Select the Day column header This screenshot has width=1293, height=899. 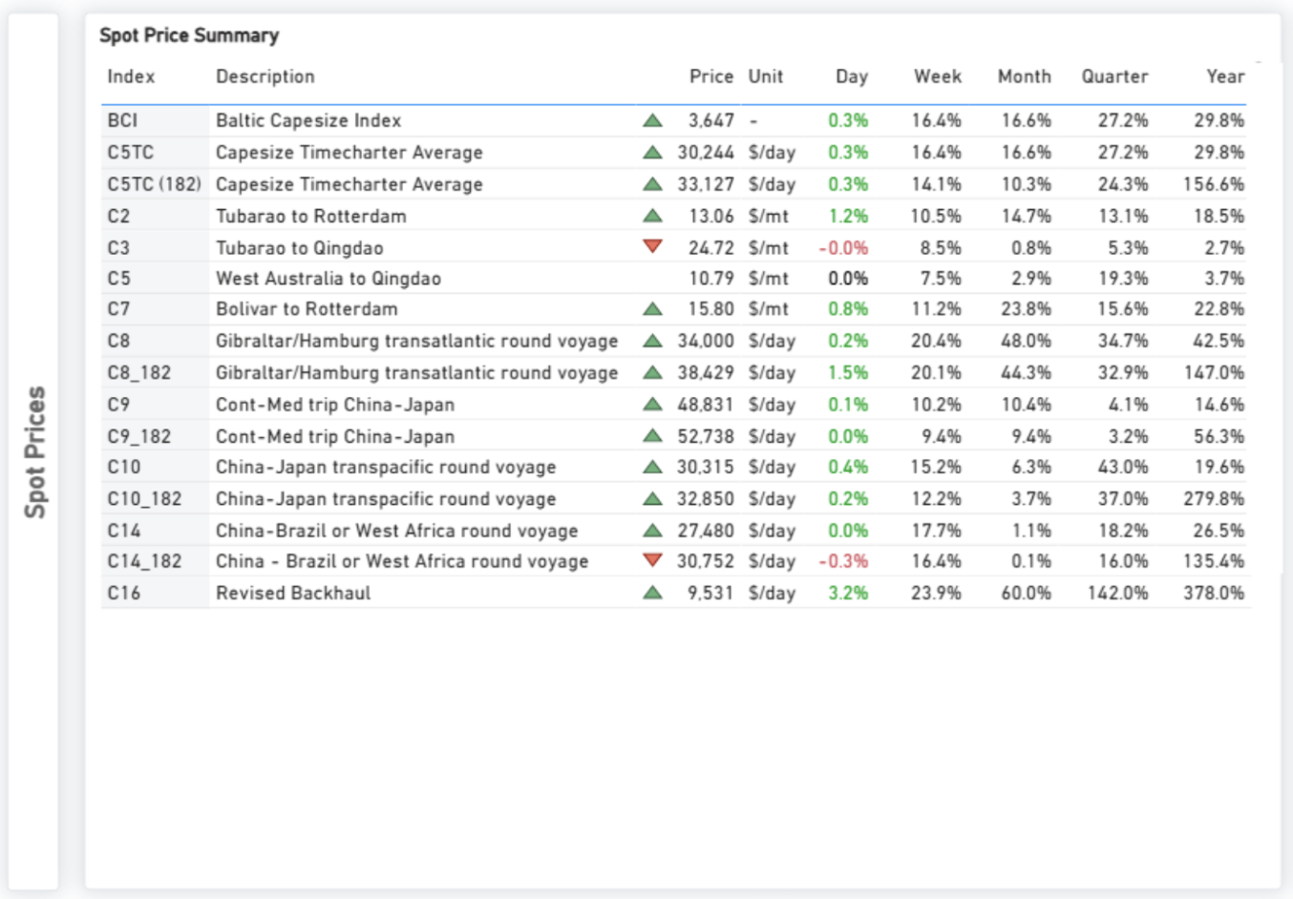click(852, 76)
